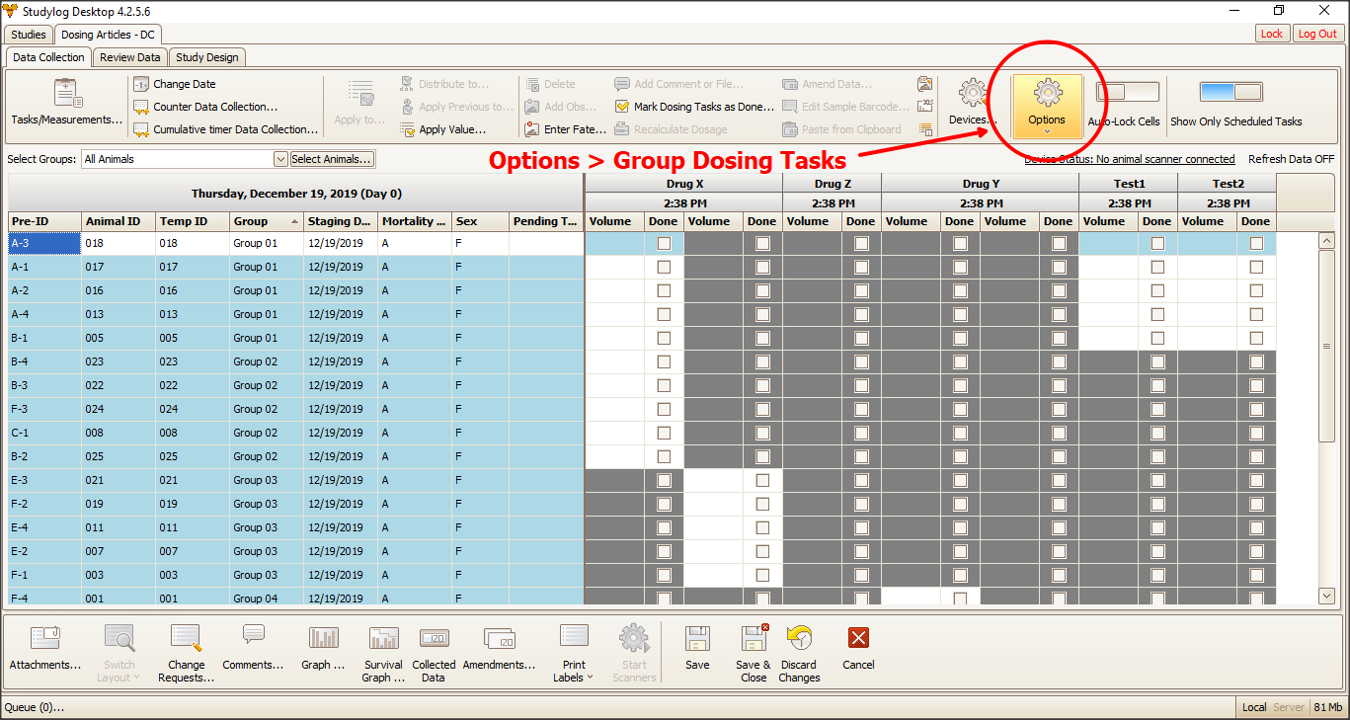Check Test2 Done box for animal B-1

[1256, 338]
